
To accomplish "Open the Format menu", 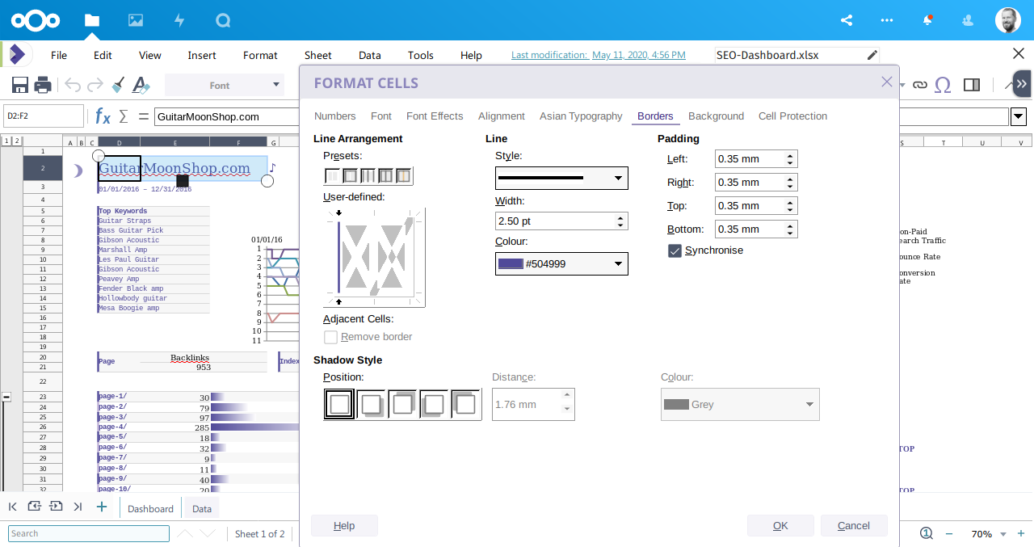I will 260,55.
